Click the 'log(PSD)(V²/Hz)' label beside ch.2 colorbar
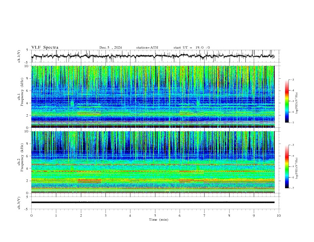314x242 pixels. point(297,168)
